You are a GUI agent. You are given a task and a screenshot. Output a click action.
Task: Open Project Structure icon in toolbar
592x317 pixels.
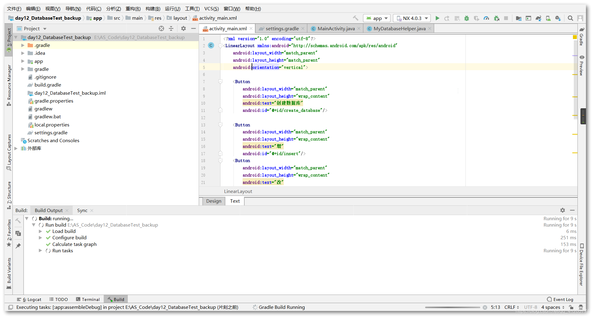tap(519, 18)
